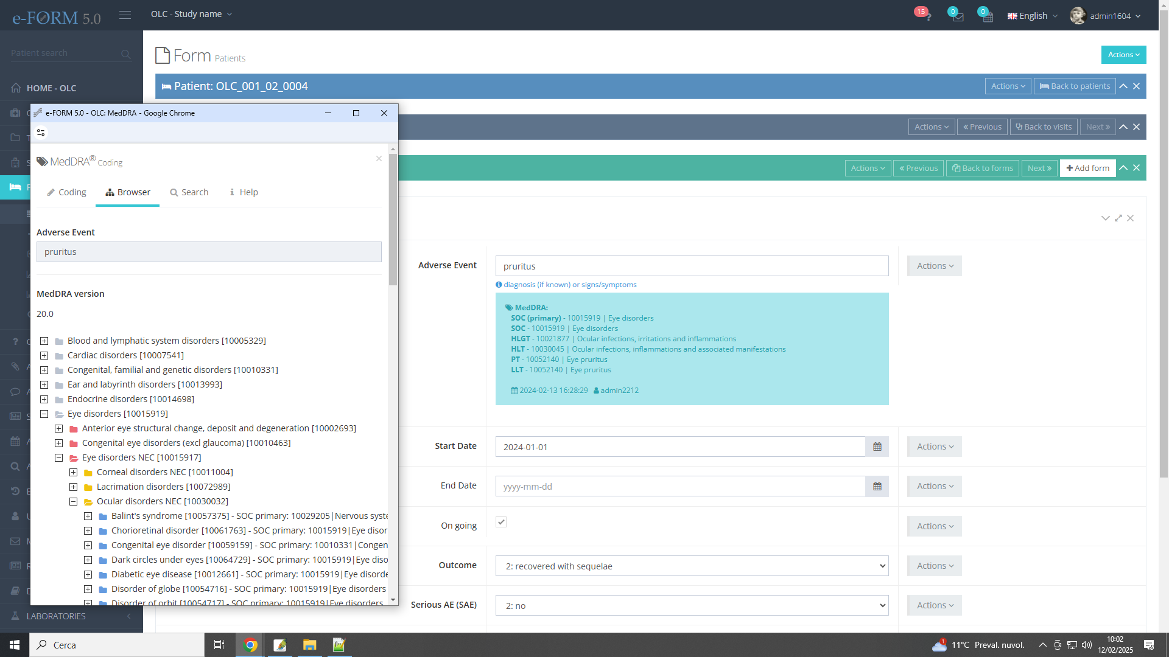Click the expand form panel arrows icon

pos(1118,218)
